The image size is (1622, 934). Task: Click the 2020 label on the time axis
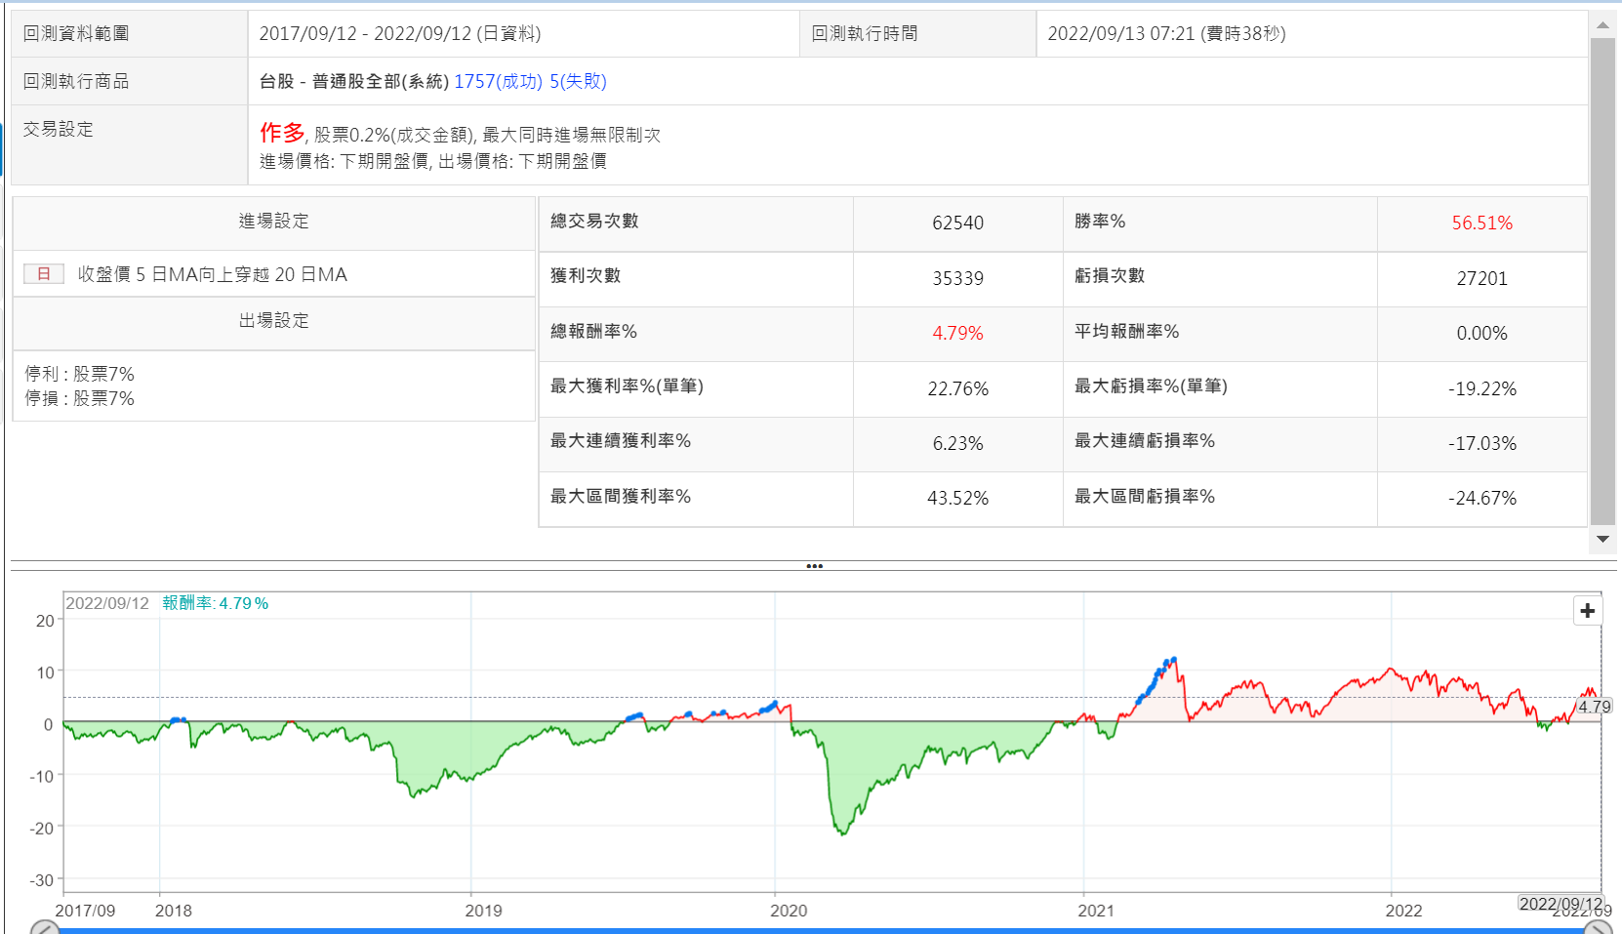pos(789,911)
